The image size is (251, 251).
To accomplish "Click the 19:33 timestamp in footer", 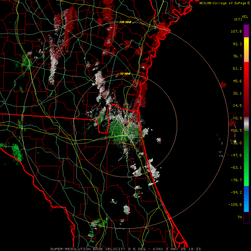I will pos(195,249).
